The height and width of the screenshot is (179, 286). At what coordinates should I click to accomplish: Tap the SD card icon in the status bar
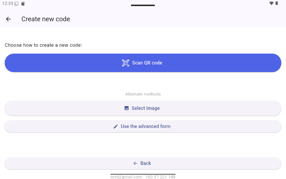point(23,4)
